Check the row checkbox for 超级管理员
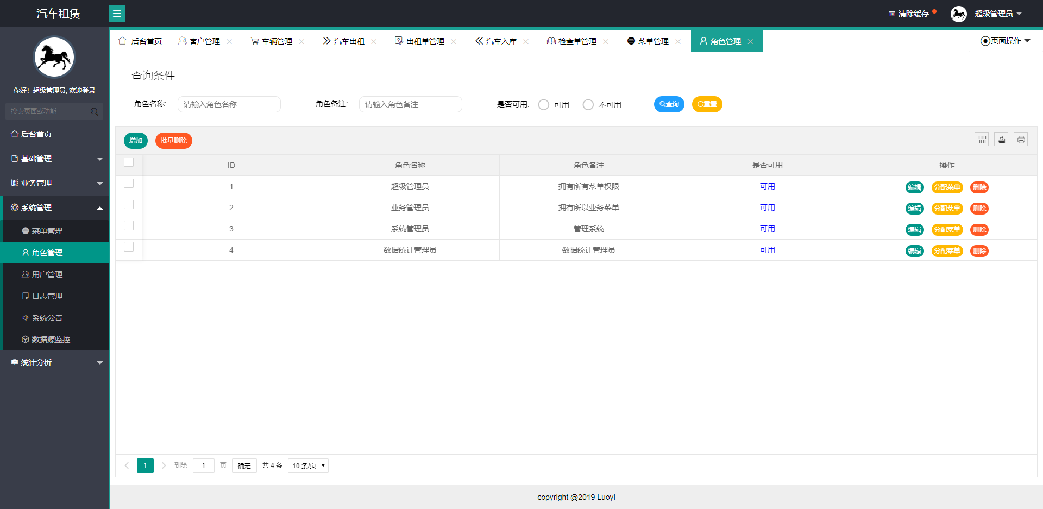 point(129,183)
